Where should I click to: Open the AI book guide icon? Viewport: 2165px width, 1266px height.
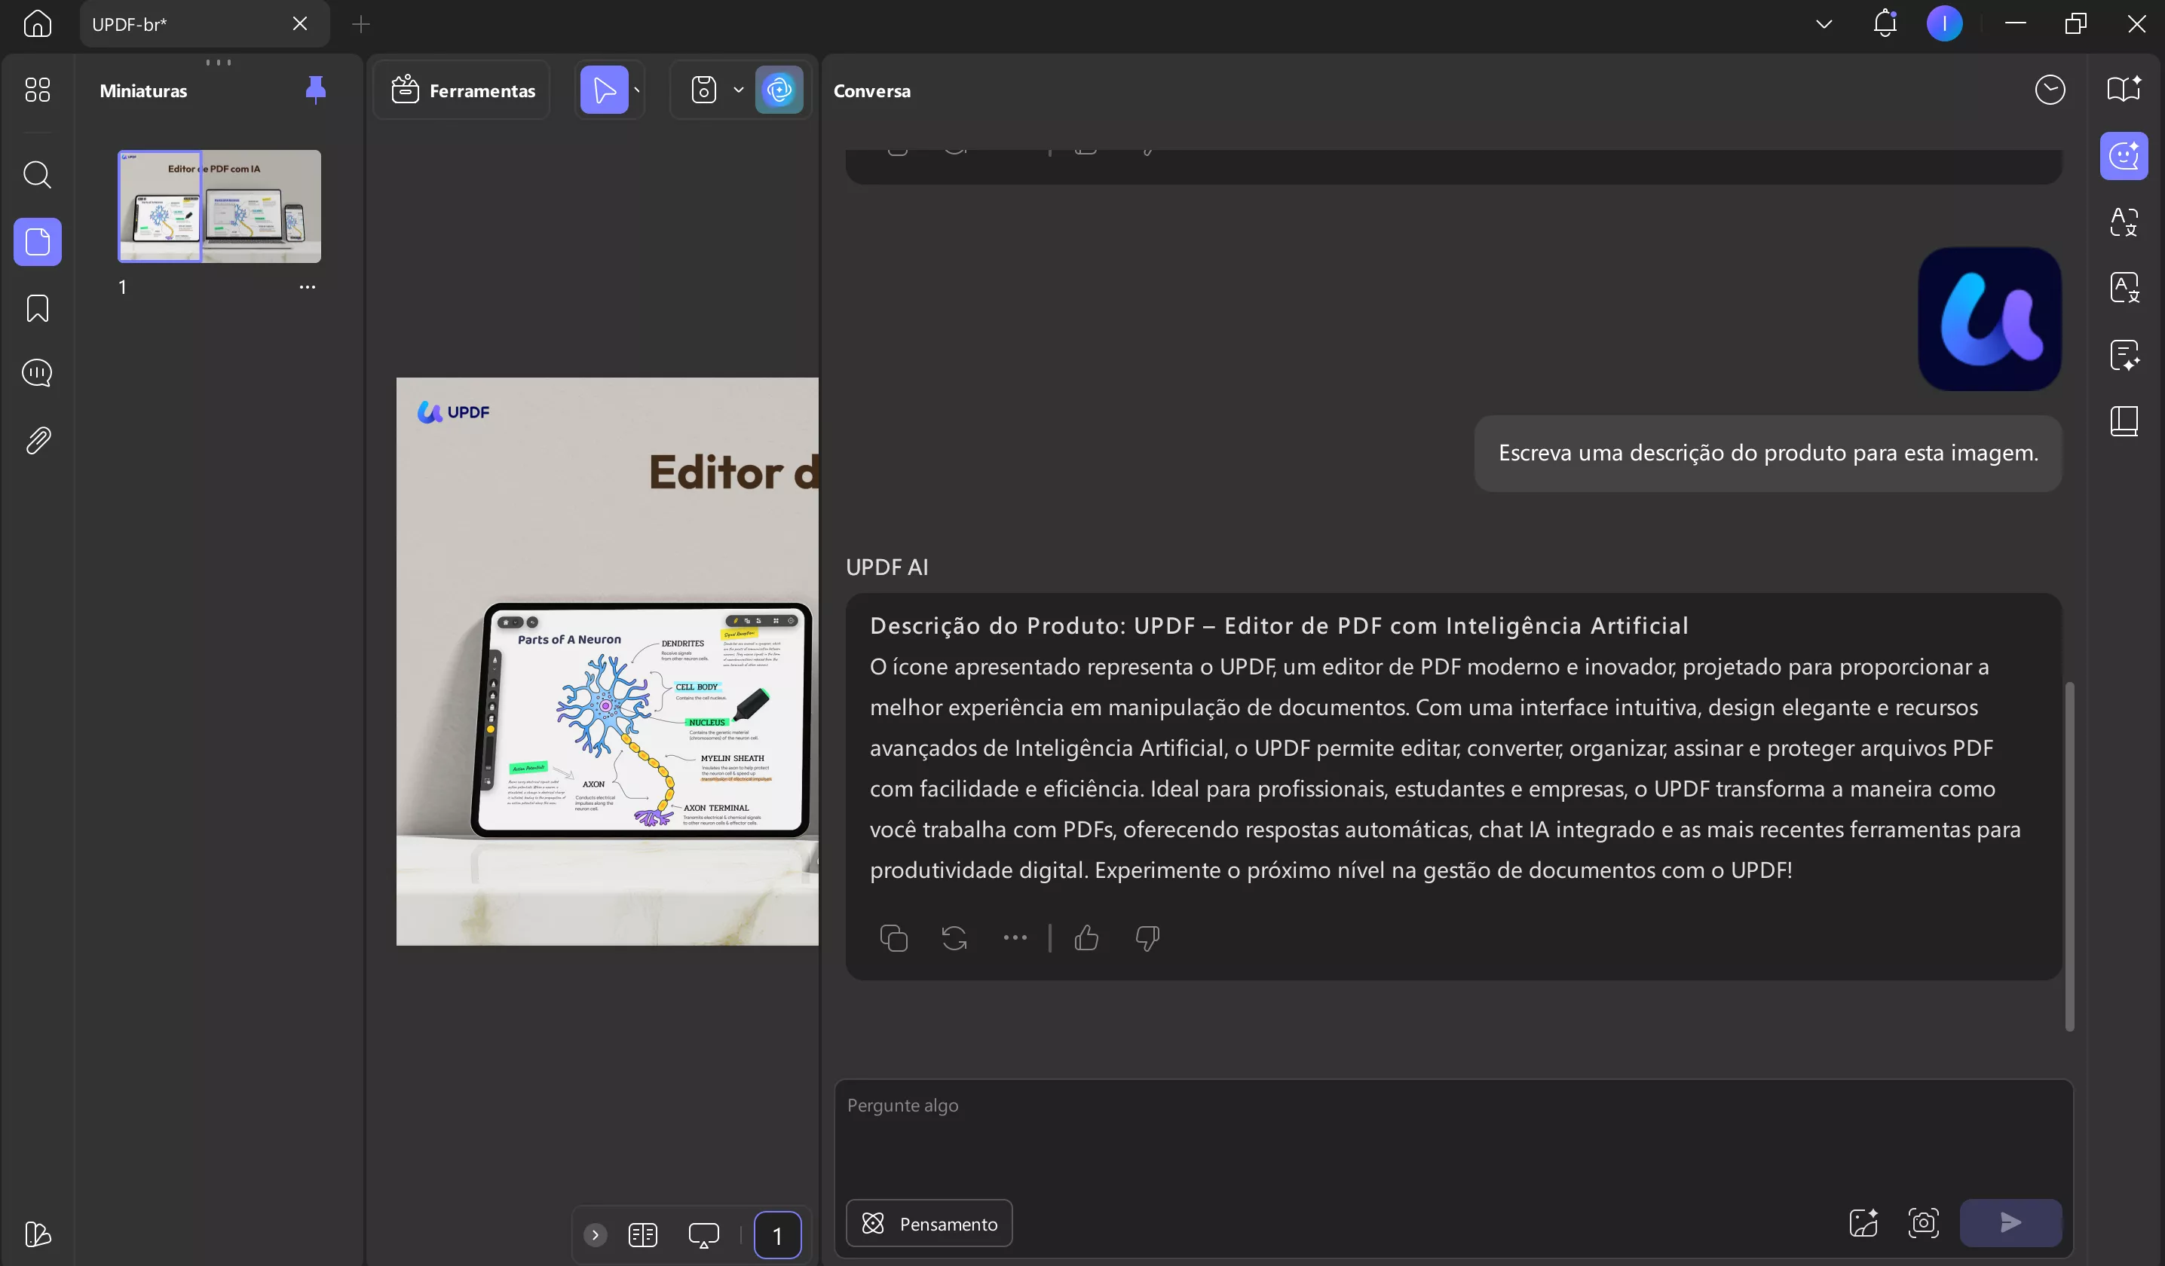coord(2124,90)
